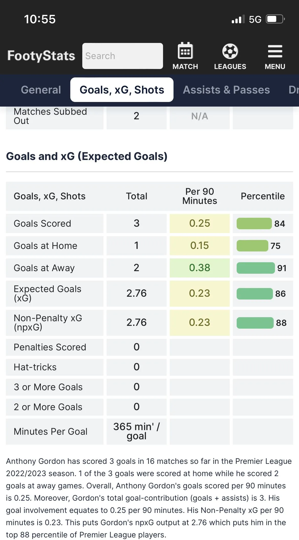Screen dimensions: 299x540
Task: Open the MATCH calendar icon
Action: point(185,51)
